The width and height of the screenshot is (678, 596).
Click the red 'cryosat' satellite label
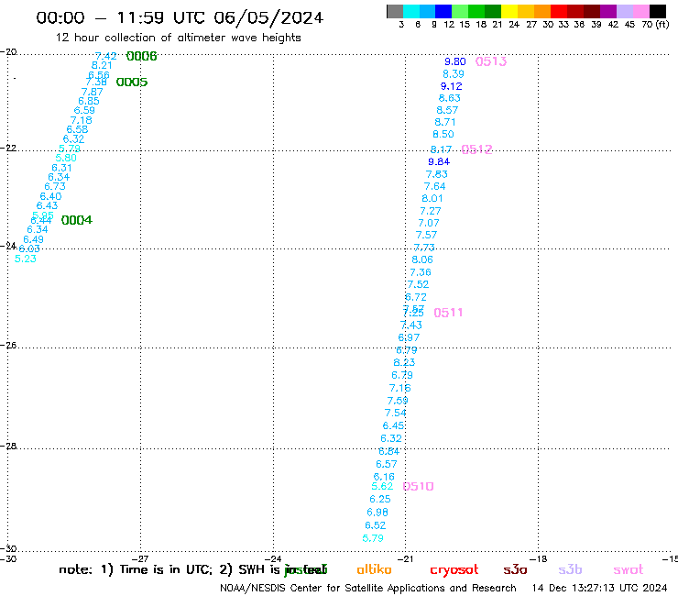tap(454, 570)
